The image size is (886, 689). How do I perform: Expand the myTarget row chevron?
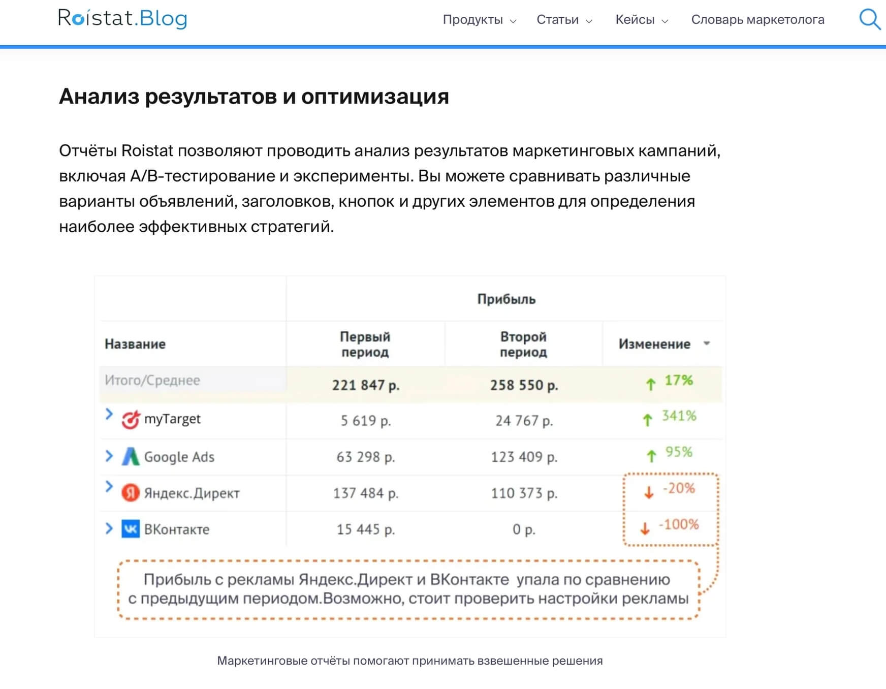(x=109, y=414)
